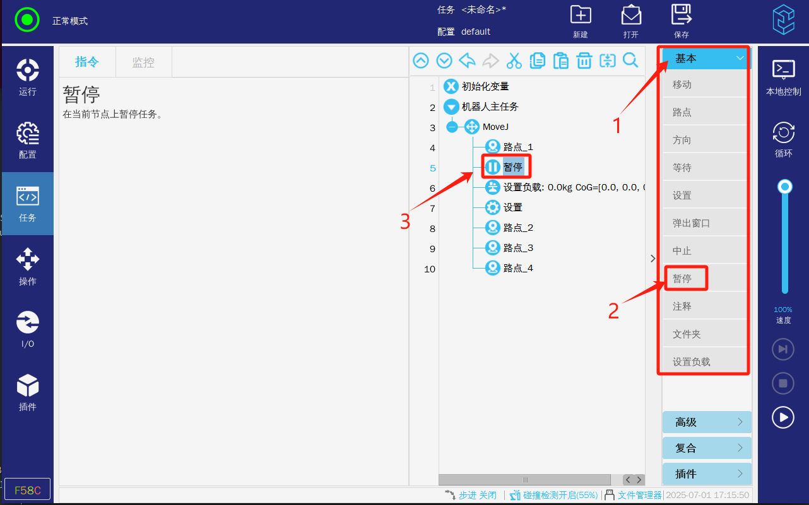Collapse the 基本 command category

click(706, 59)
